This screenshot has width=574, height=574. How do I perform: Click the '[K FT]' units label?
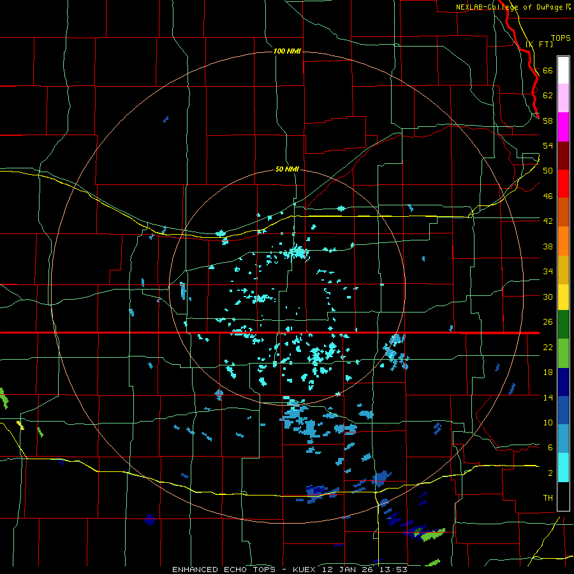(539, 44)
